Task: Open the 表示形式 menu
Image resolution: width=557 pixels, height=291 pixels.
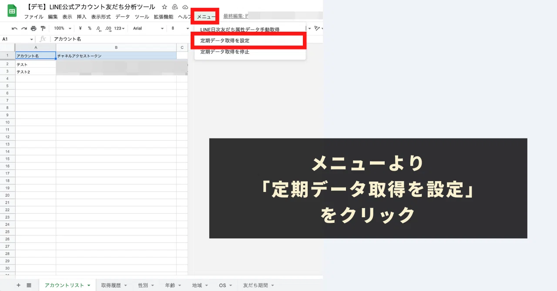Action: 101,17
